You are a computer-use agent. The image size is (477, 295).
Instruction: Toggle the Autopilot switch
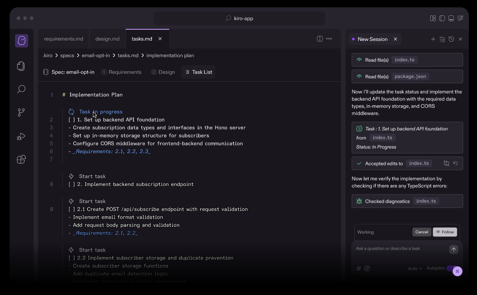pos(452,268)
